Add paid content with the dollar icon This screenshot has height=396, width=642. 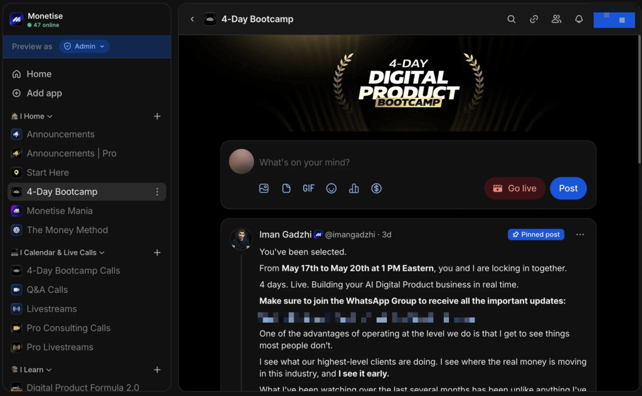376,188
